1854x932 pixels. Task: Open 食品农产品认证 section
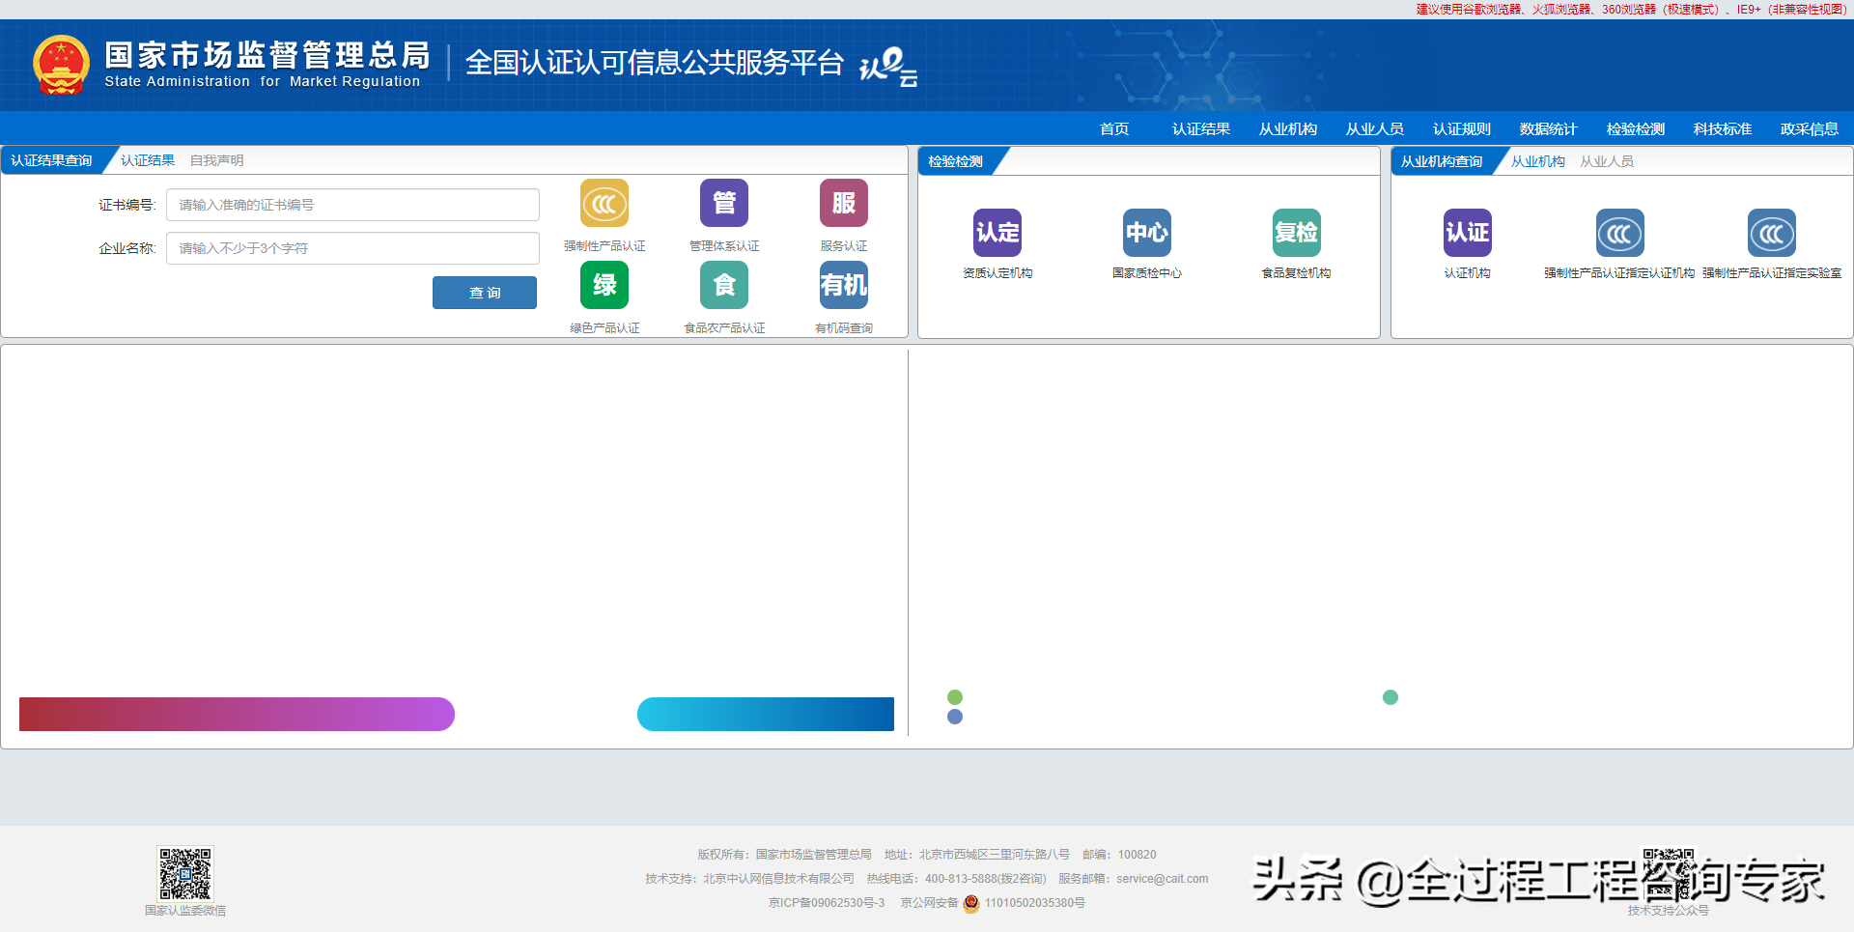(x=723, y=285)
